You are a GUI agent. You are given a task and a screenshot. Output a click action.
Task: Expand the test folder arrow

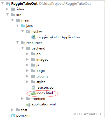tap(12, 110)
